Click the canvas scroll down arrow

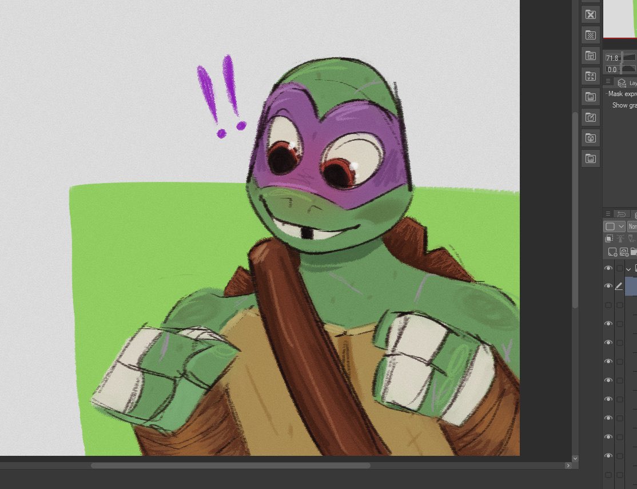(575, 459)
